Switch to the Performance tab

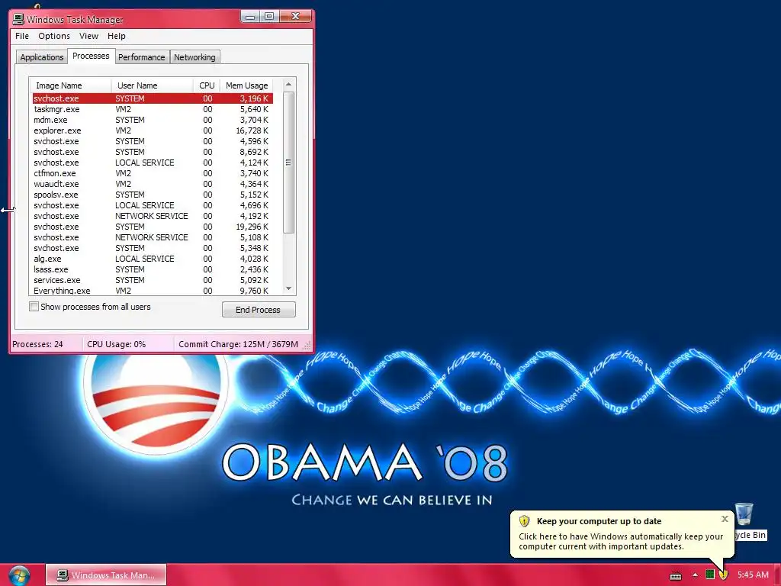coord(141,57)
